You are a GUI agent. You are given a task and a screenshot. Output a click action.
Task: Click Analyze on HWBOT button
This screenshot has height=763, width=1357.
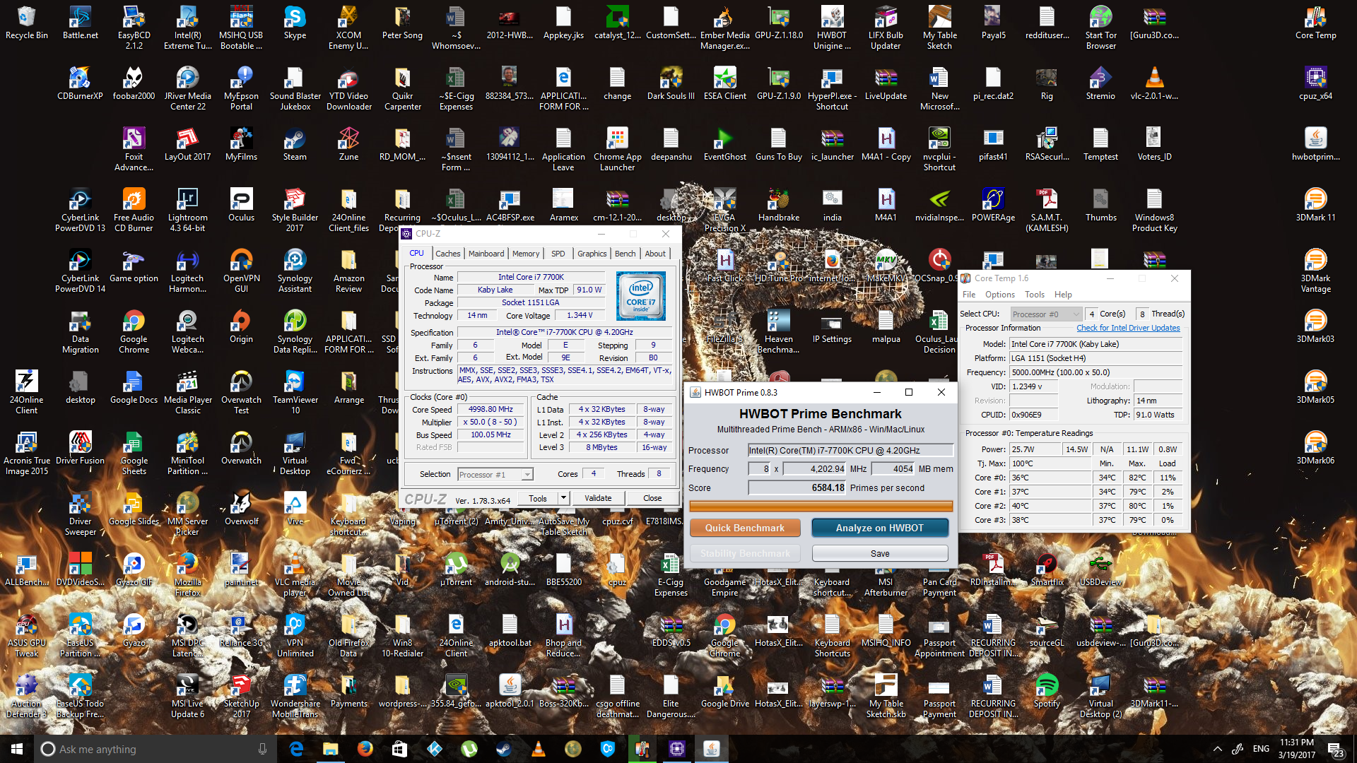pyautogui.click(x=880, y=528)
